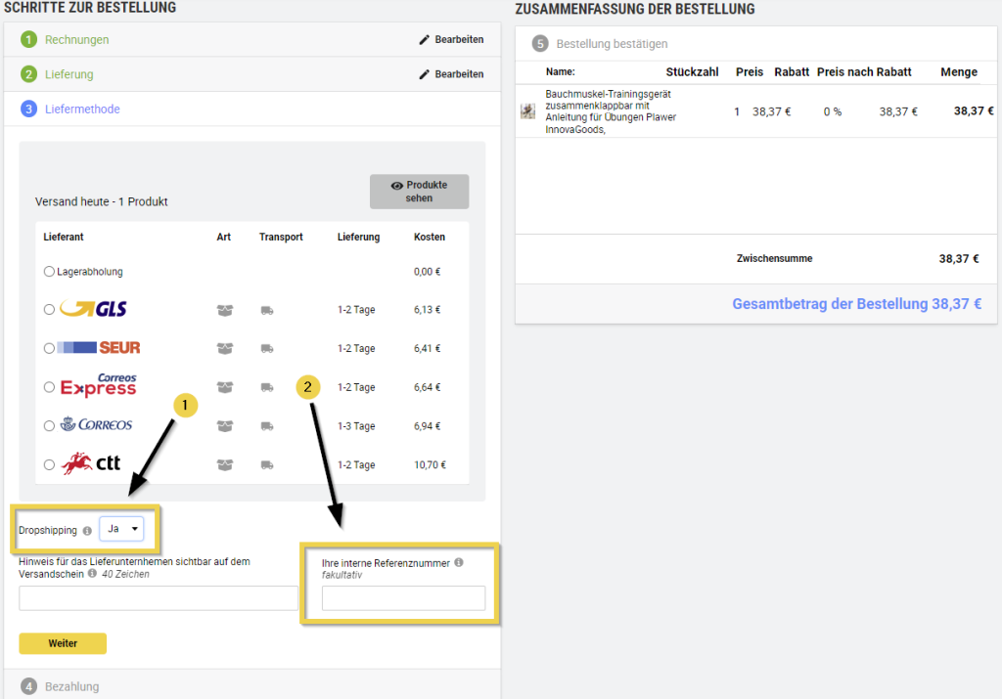Click info icon beside internal Referenznummer label
The height and width of the screenshot is (699, 1002).
pyautogui.click(x=459, y=563)
